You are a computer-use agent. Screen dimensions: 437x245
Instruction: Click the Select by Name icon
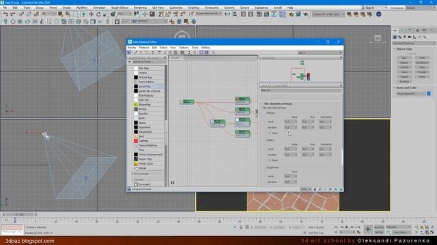pos(68,14)
